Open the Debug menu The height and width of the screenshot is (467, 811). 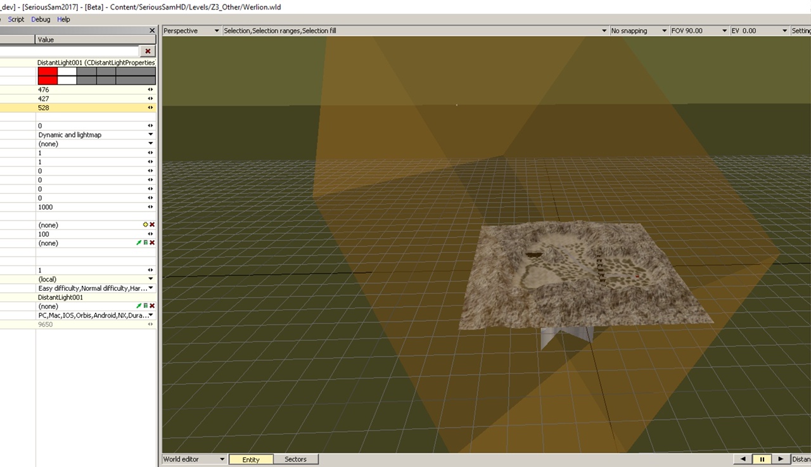[x=41, y=20]
